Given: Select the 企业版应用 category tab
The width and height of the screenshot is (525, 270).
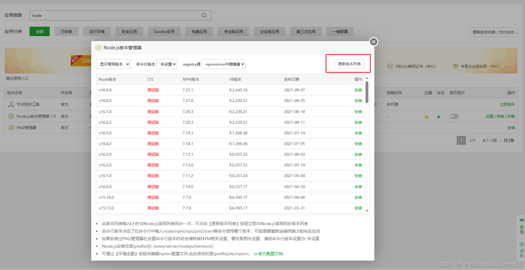Looking at the screenshot, I should tap(270, 31).
